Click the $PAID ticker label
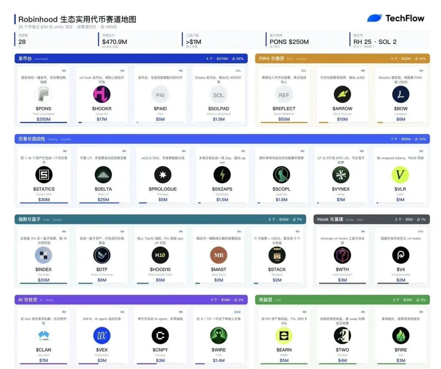441x369 pixels. pyautogui.click(x=160, y=108)
